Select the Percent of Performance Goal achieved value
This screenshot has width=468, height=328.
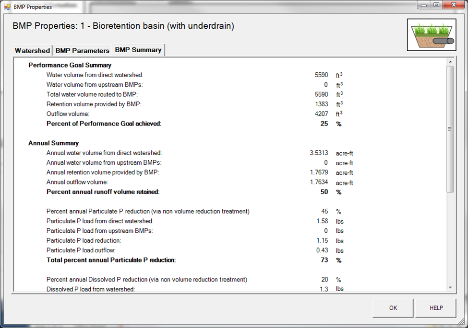[324, 124]
